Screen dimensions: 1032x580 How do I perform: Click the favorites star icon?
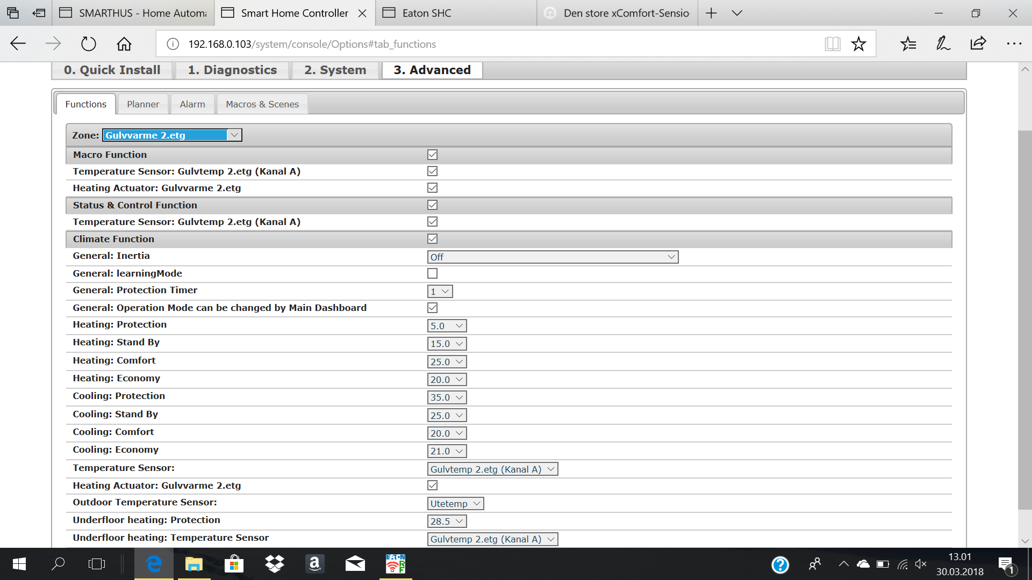pyautogui.click(x=858, y=44)
